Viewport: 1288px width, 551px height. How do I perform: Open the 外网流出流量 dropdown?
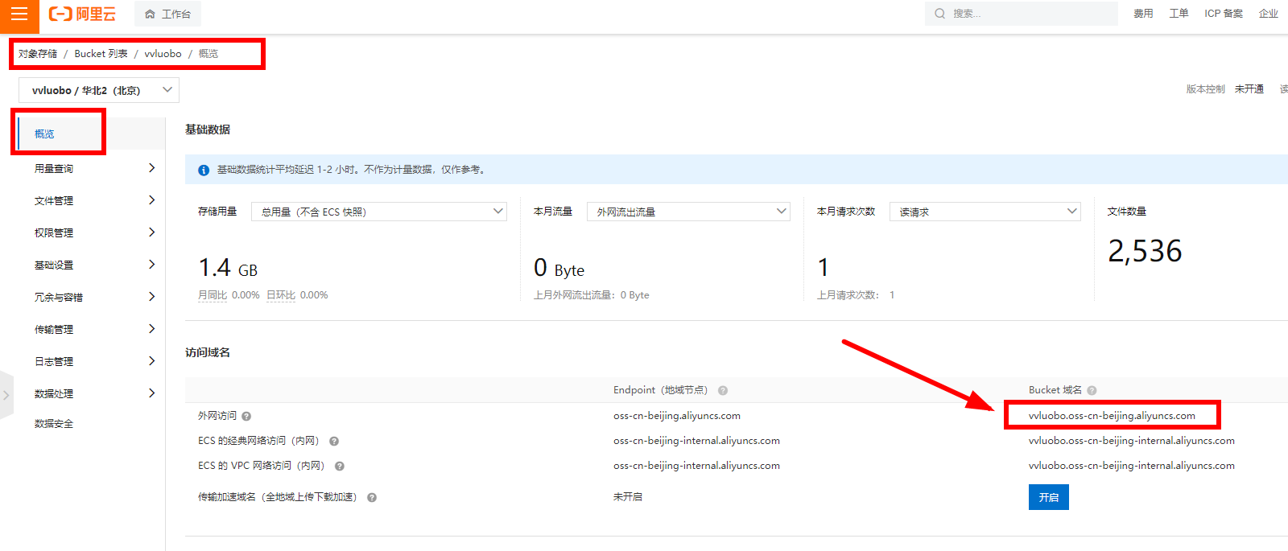tap(688, 212)
